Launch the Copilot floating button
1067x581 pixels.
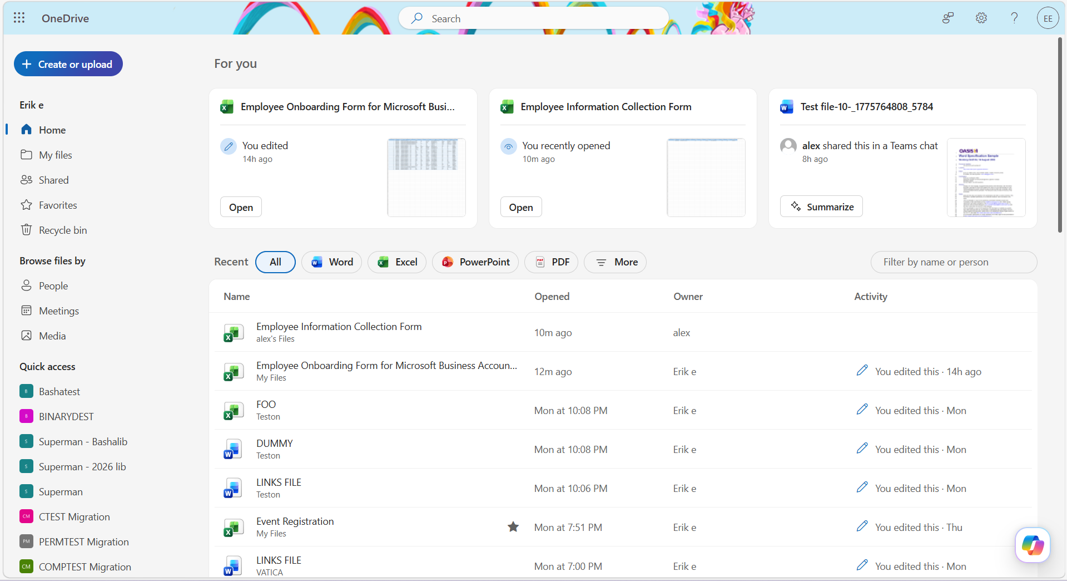pyautogui.click(x=1033, y=545)
